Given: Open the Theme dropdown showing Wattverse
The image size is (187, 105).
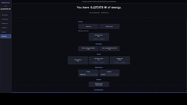Looking at the screenshot, I should click(x=88, y=75).
